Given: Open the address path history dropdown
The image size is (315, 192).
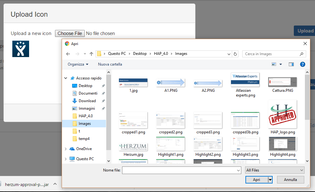Looking at the screenshot, I should point(229,54).
